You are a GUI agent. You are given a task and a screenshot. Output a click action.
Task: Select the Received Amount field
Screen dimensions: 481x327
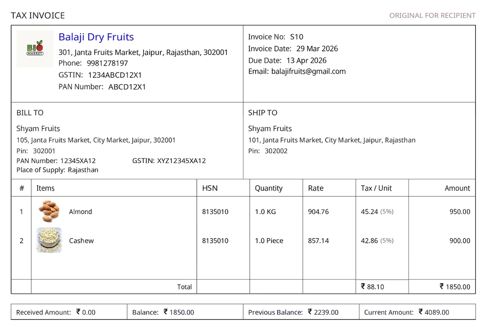coord(57,312)
